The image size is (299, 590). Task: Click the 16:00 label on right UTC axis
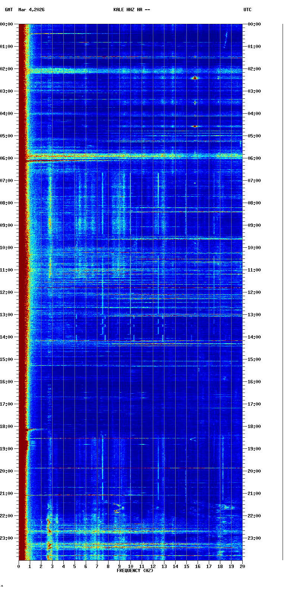point(254,382)
